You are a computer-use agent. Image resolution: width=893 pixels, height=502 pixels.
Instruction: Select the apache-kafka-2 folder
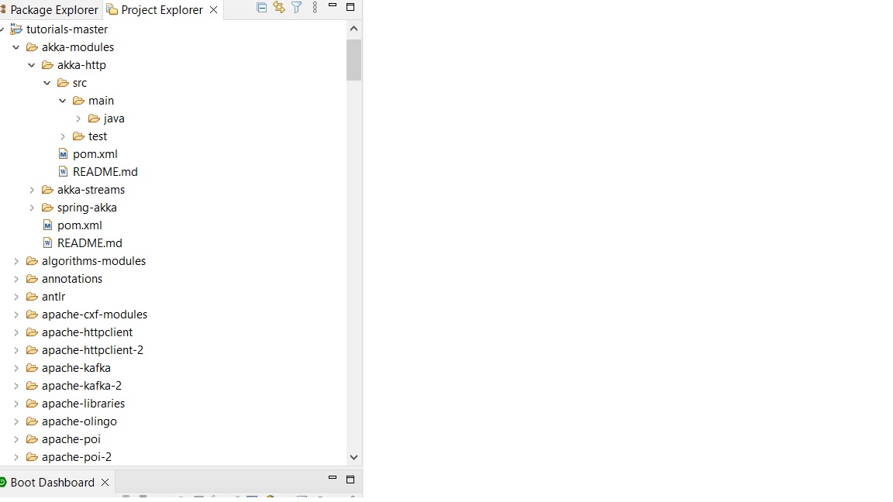[81, 386]
